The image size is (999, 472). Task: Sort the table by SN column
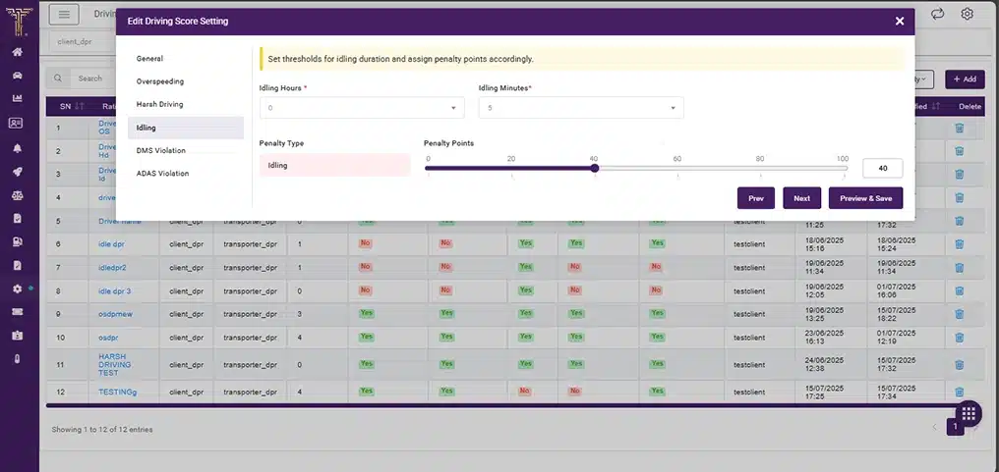(79, 106)
